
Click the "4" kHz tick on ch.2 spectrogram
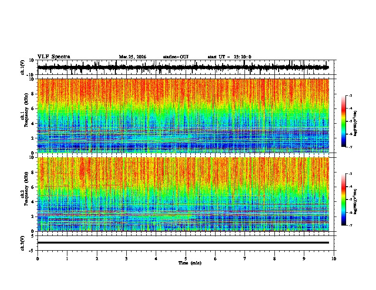(x=33, y=202)
